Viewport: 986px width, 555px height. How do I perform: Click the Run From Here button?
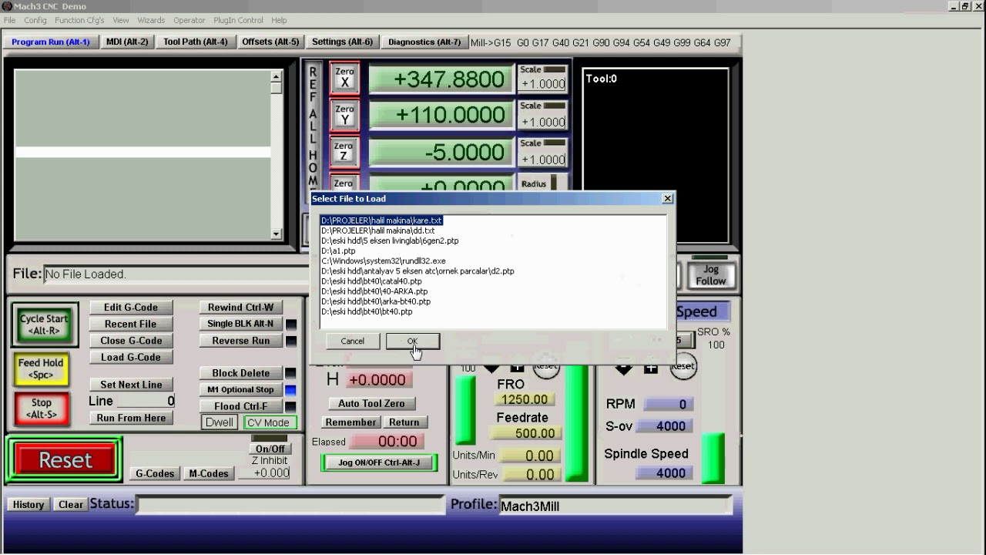(131, 418)
